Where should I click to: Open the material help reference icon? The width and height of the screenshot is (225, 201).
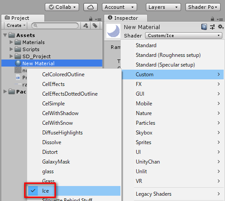coord(204,27)
